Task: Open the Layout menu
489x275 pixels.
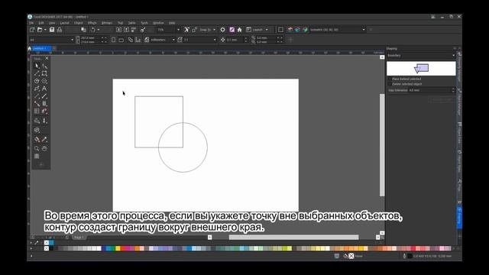Action: coord(64,23)
